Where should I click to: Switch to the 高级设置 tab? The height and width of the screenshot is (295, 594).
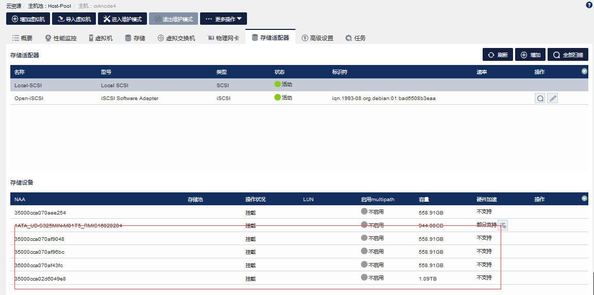(x=318, y=38)
